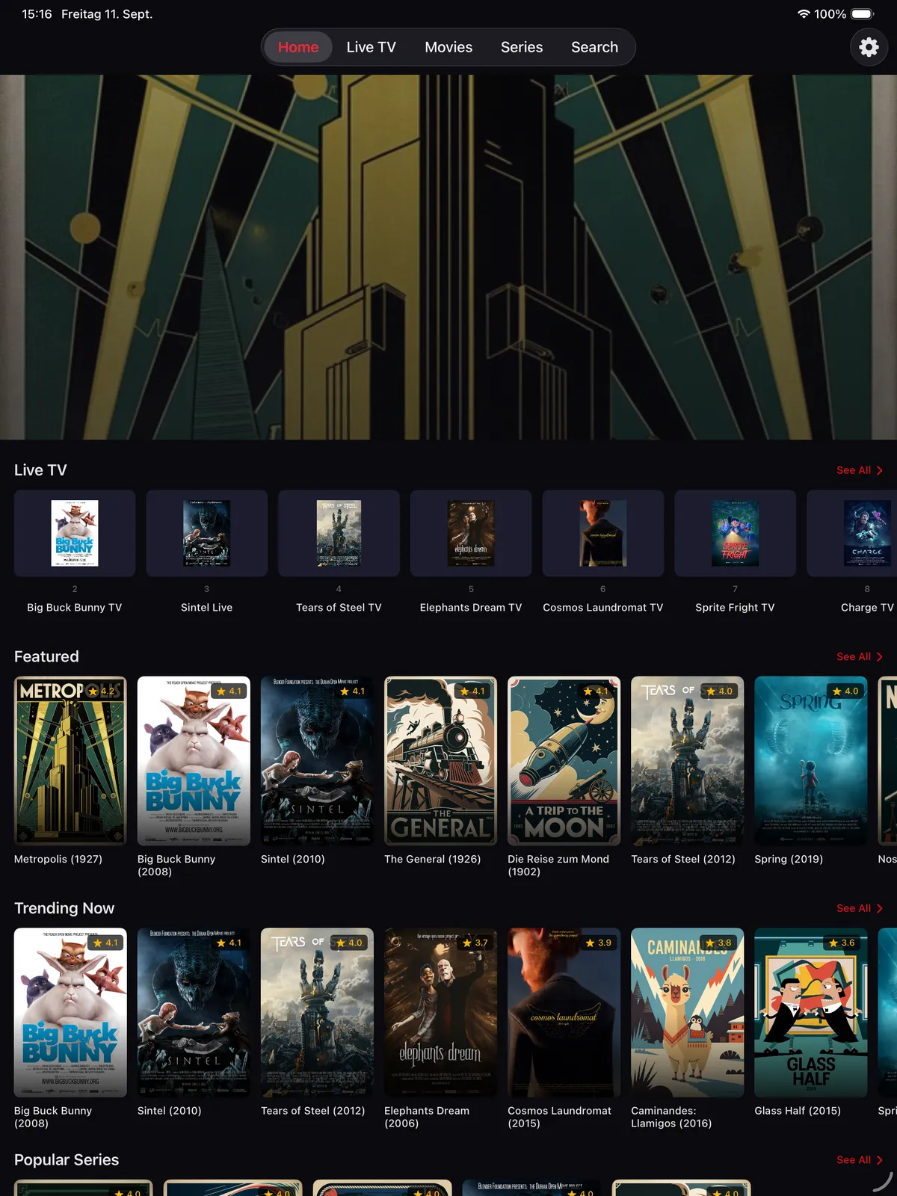This screenshot has width=897, height=1196.
Task: Open See All for Live TV
Action: pyautogui.click(x=860, y=470)
